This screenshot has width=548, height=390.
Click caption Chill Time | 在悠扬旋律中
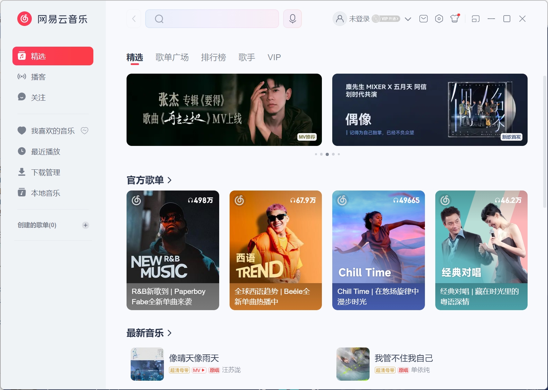378,296
